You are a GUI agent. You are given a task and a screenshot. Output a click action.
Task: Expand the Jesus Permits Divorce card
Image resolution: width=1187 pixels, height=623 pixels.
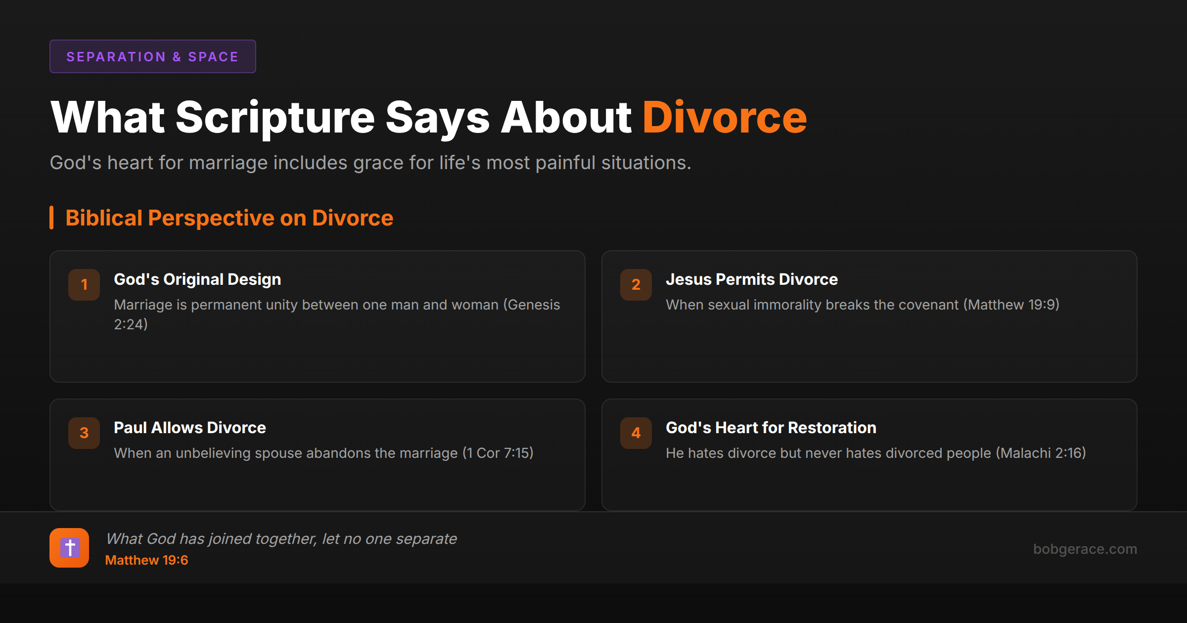tap(869, 316)
